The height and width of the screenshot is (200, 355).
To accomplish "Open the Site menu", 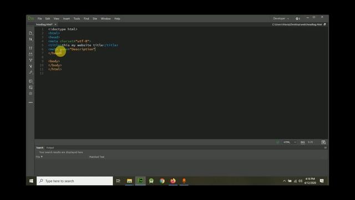I will coord(95,18).
